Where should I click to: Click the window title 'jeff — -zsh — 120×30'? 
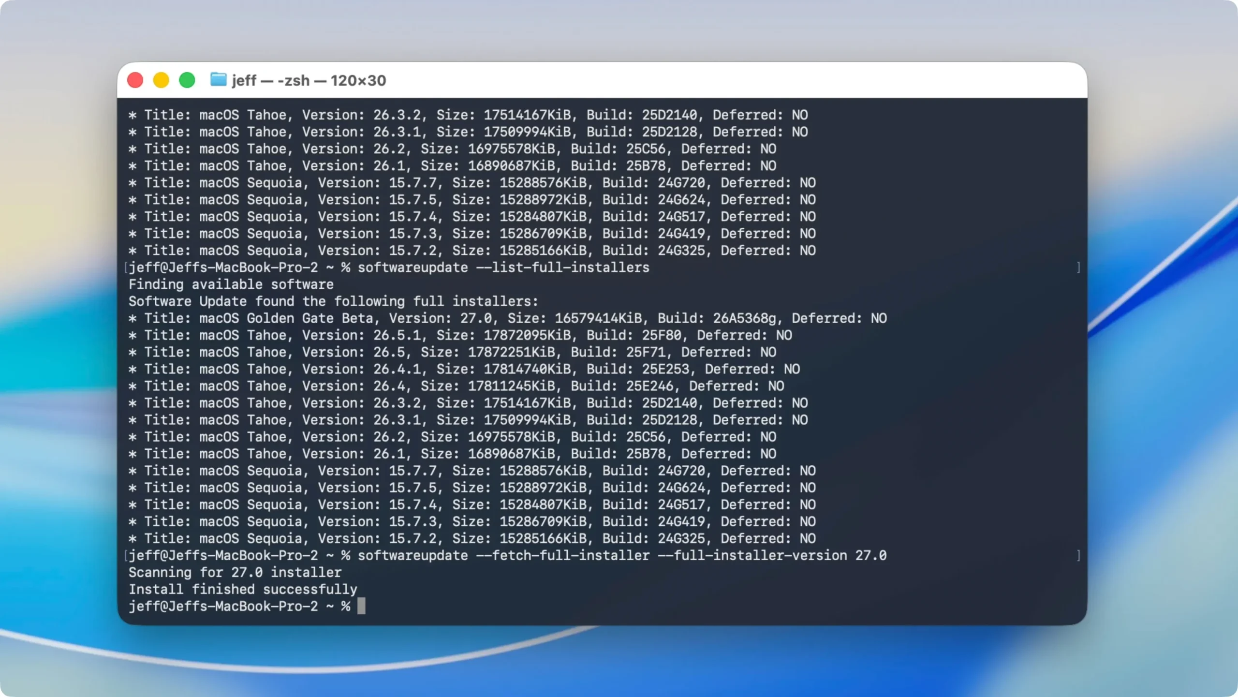click(x=309, y=80)
